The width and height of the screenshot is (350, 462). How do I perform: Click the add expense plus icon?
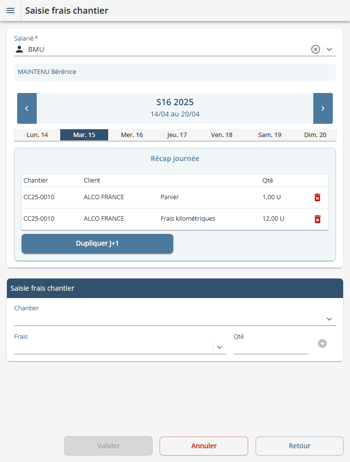322,344
